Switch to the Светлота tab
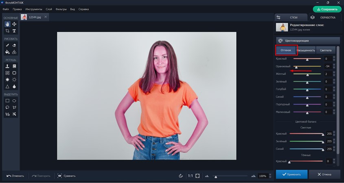 tap(326, 50)
